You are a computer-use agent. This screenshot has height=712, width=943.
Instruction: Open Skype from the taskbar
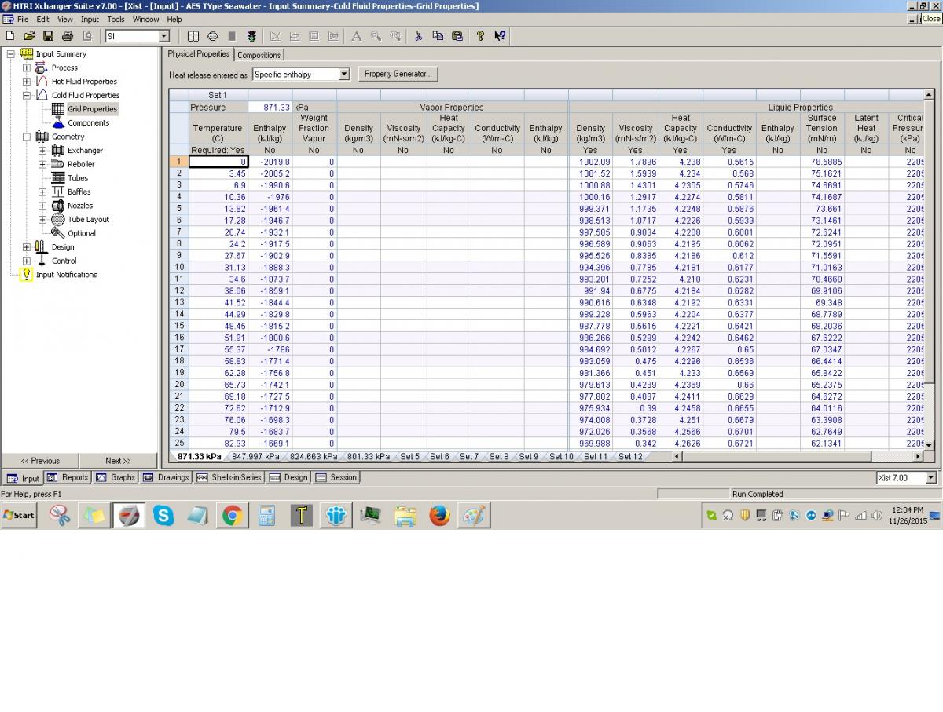(x=163, y=516)
